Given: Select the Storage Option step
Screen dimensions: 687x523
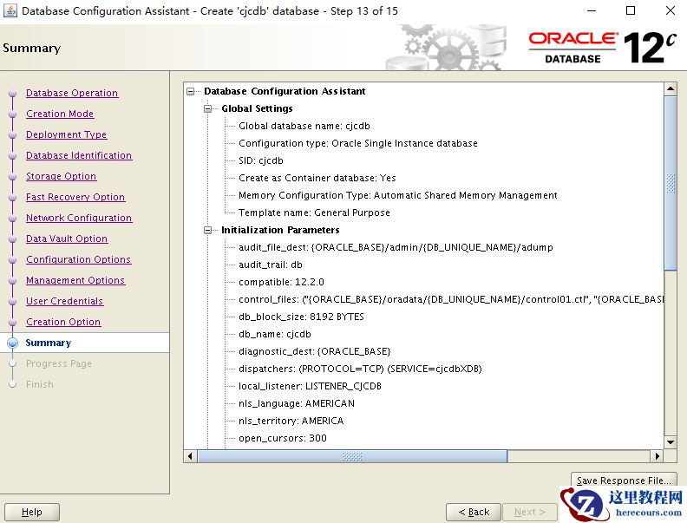Looking at the screenshot, I should point(61,176).
